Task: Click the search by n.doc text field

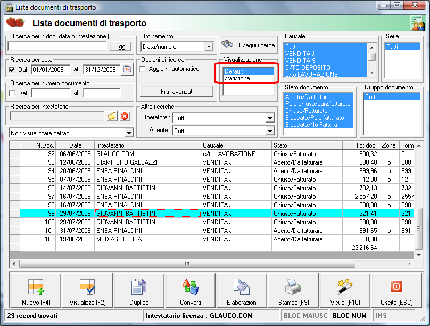Action: point(57,46)
